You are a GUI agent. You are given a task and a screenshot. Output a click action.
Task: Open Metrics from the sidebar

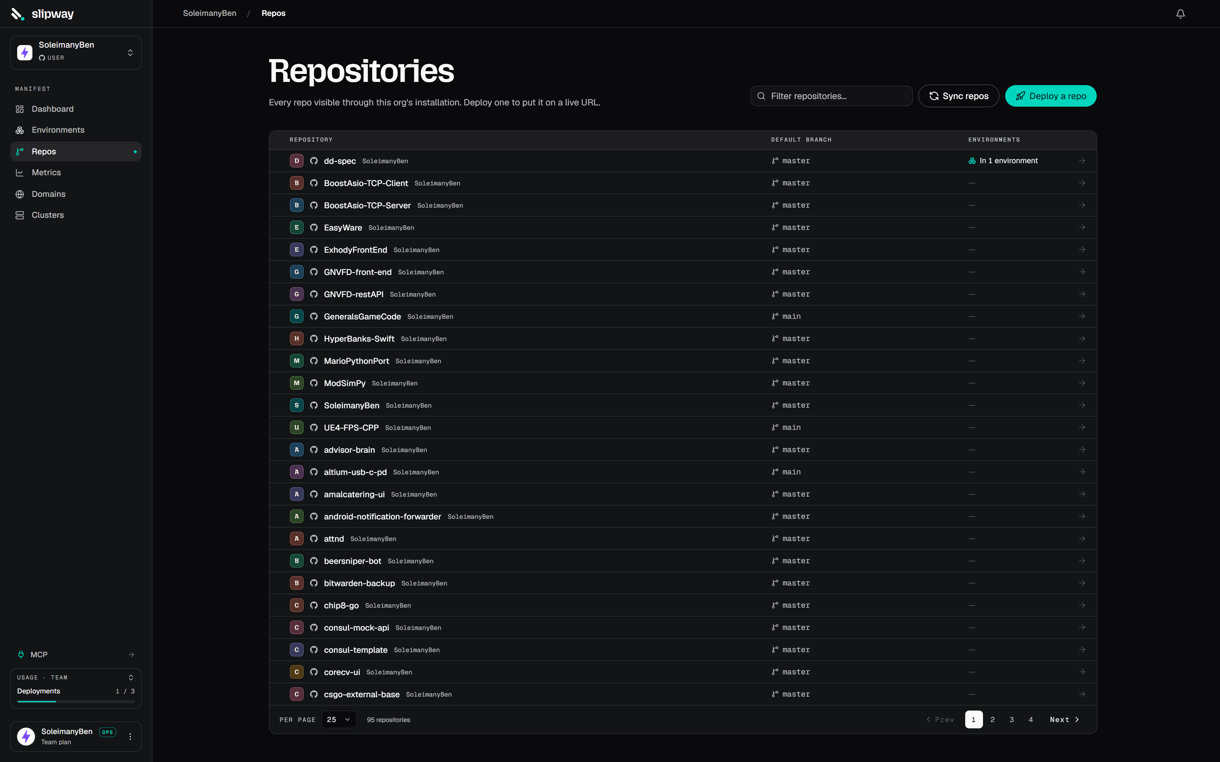point(76,172)
